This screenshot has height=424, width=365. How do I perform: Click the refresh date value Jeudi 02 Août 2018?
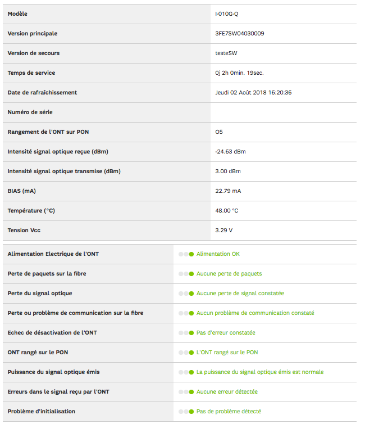click(x=253, y=93)
